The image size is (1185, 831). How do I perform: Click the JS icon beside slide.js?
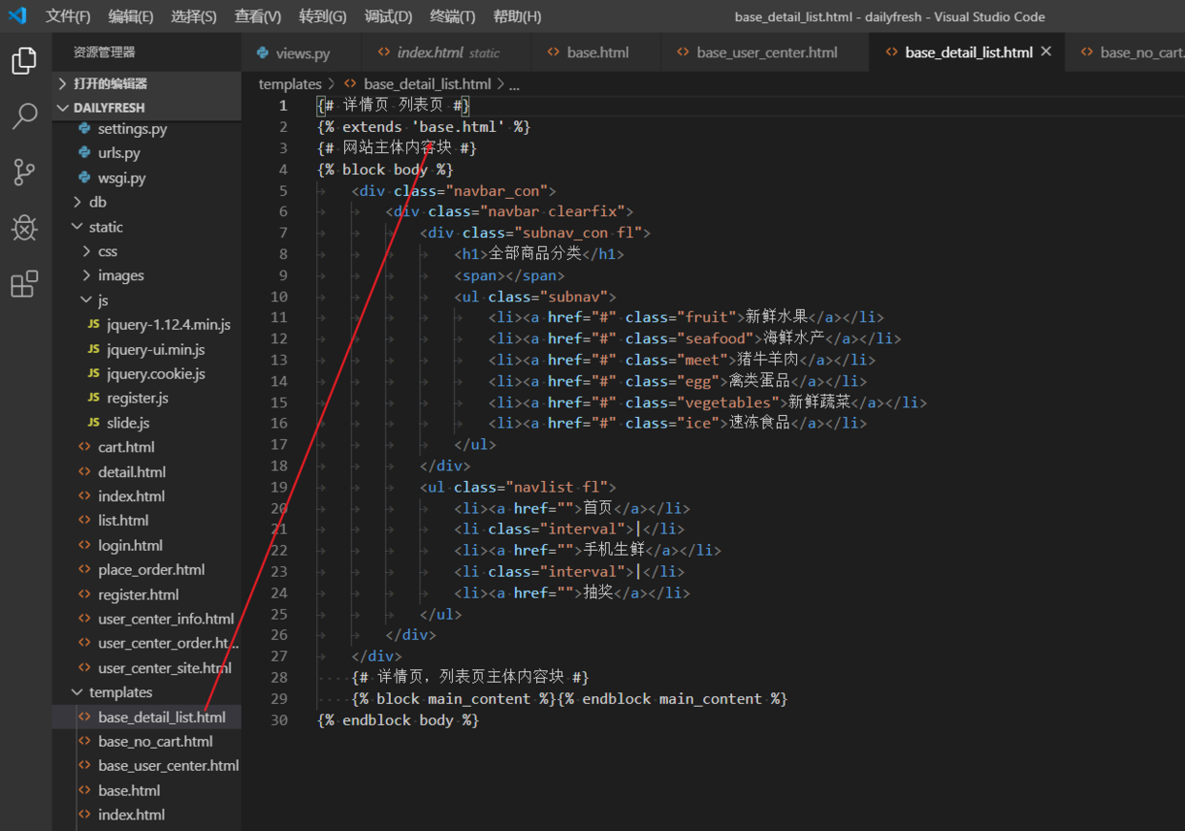click(93, 423)
